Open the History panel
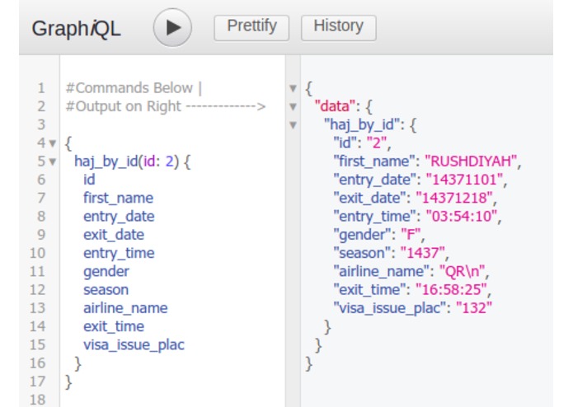Screen dimensions: 573x407 pos(338,28)
